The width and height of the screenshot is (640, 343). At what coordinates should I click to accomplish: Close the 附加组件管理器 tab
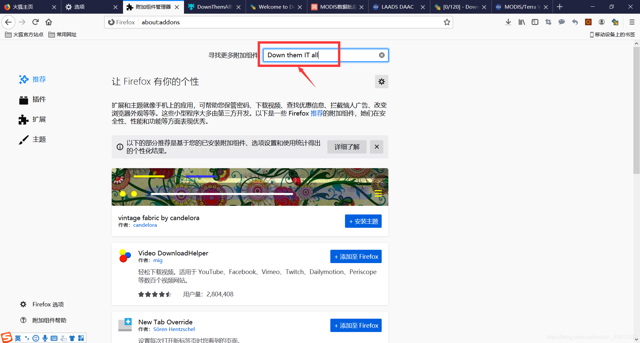pos(177,7)
